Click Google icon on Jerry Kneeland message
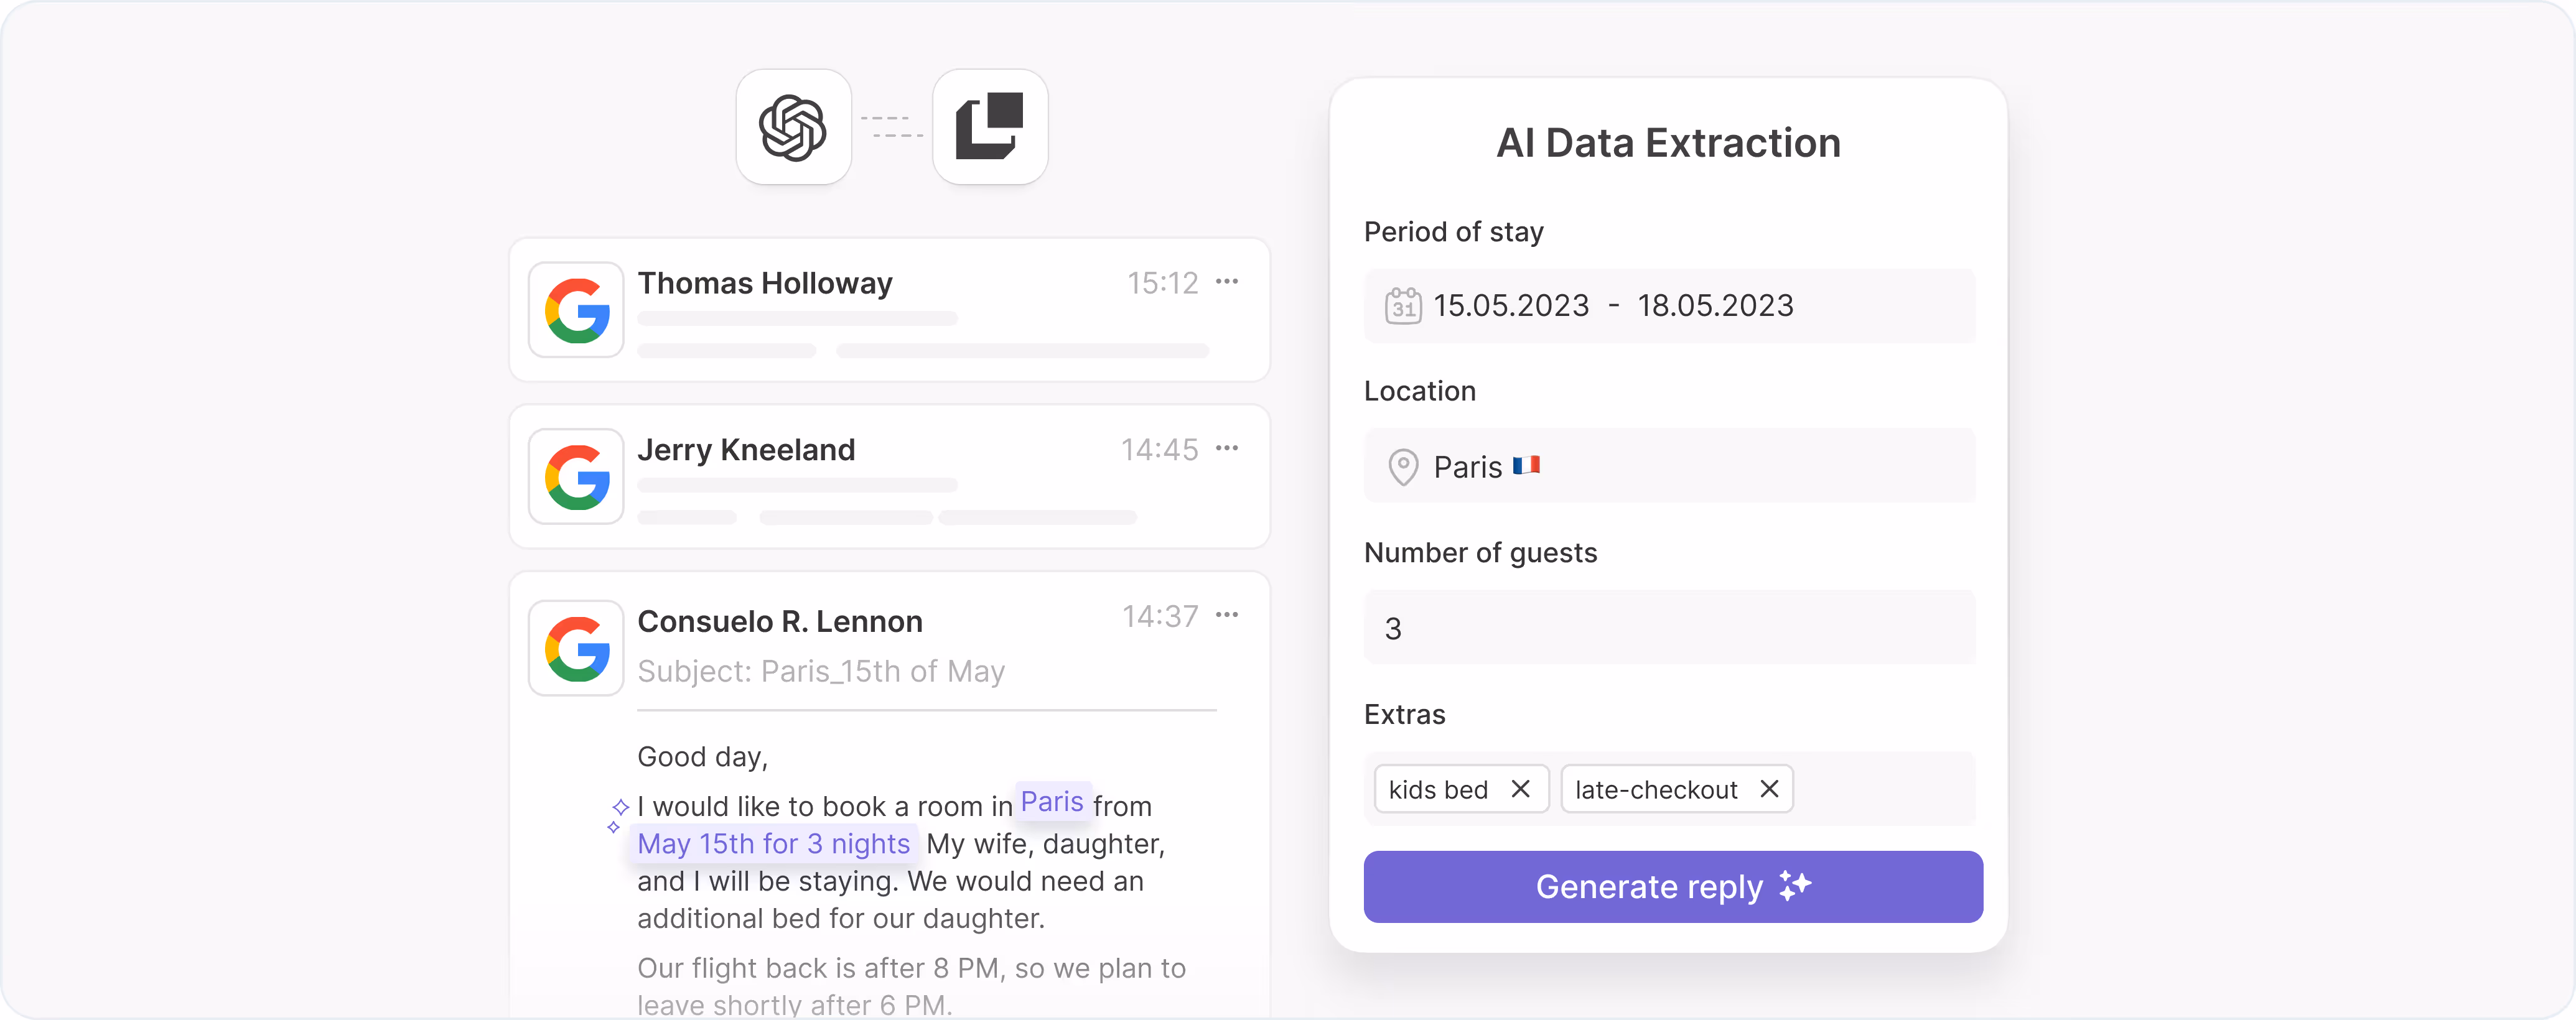 click(577, 477)
